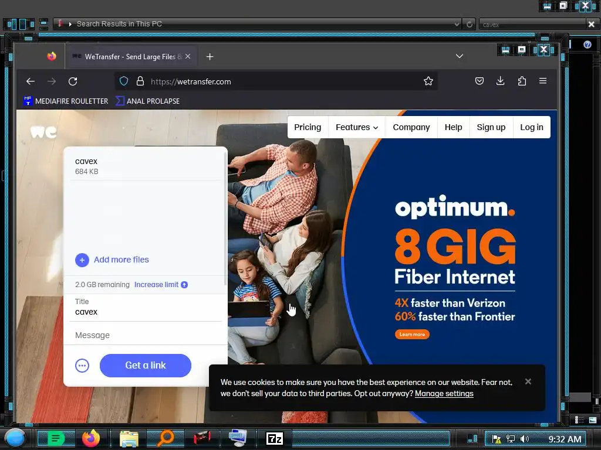Click the Get a link button
Screen dimensions: 601x450
146,366
